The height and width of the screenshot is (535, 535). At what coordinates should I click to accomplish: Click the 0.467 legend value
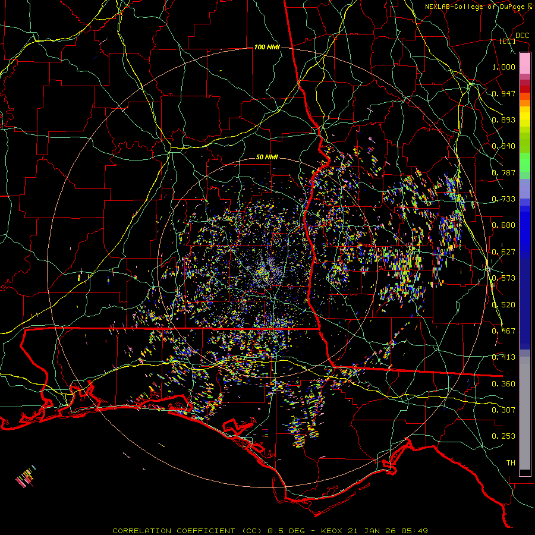pyautogui.click(x=503, y=331)
